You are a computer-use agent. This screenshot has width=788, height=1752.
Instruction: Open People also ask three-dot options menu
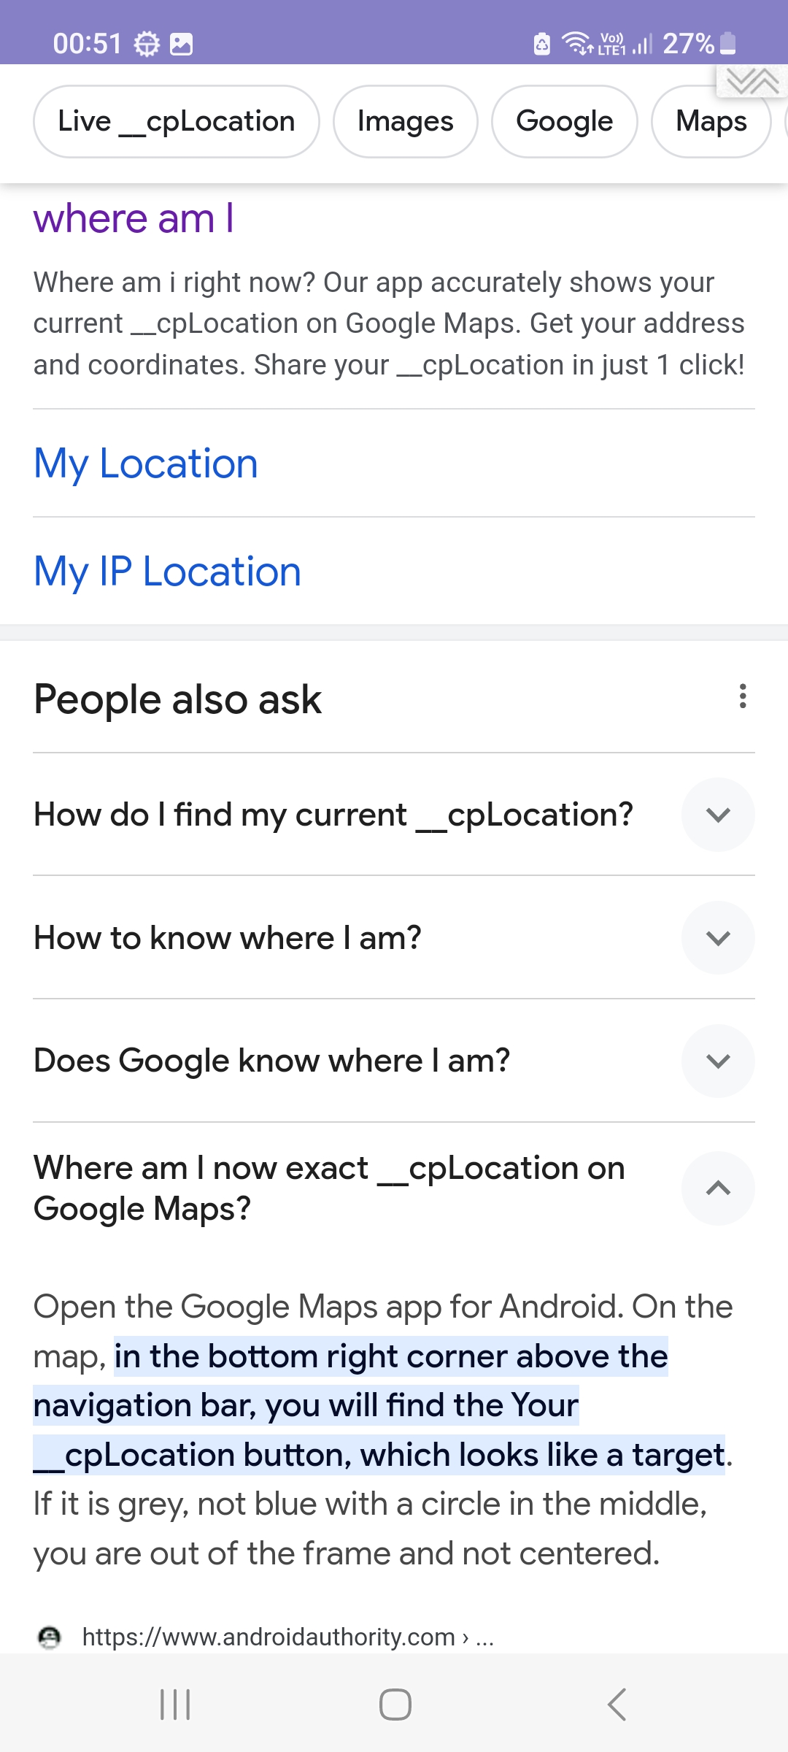(743, 696)
